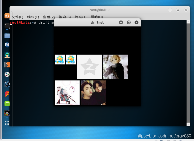Screen dimensions: 194x141
Task: Open the blue eye dock icon
Action: (7, 84)
